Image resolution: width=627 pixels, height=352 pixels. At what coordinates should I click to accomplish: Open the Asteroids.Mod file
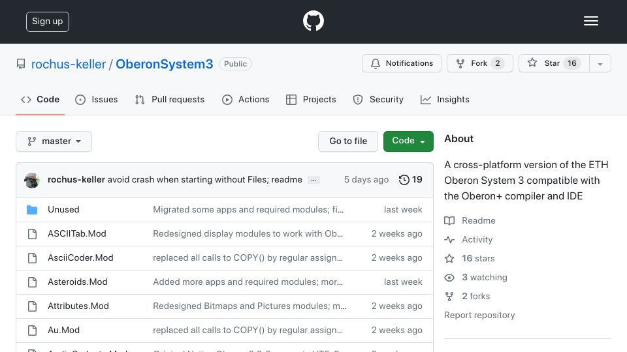coord(78,282)
